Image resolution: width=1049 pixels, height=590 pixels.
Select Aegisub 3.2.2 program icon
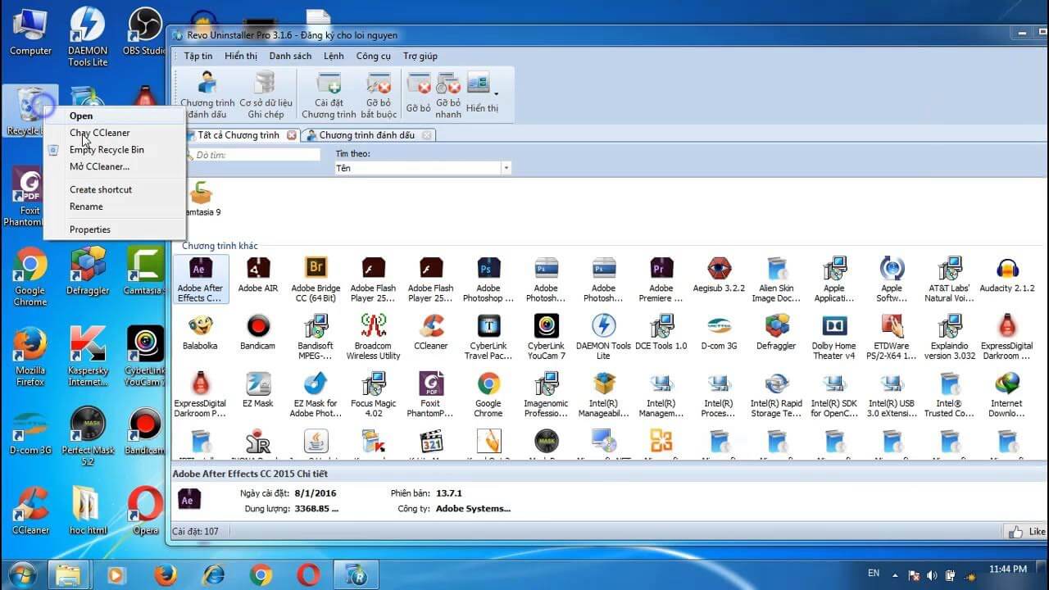[x=719, y=275]
